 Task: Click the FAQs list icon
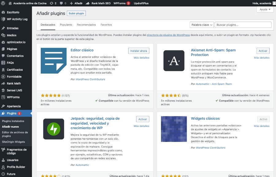click(x=3, y=63)
